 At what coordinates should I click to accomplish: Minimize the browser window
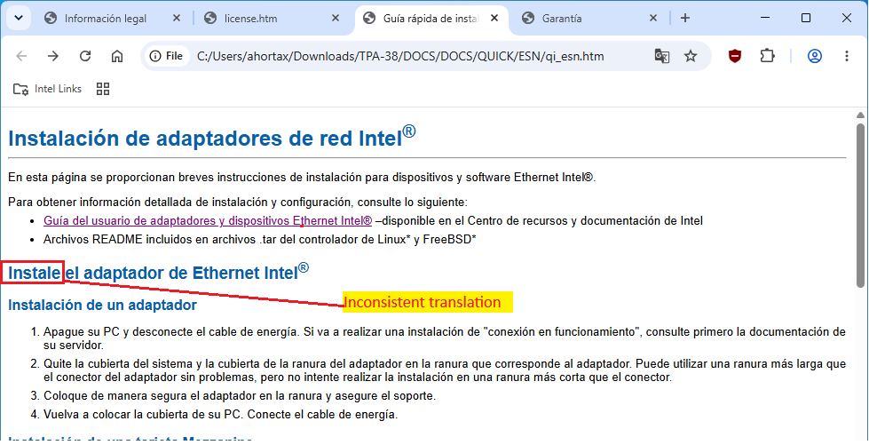(765, 18)
